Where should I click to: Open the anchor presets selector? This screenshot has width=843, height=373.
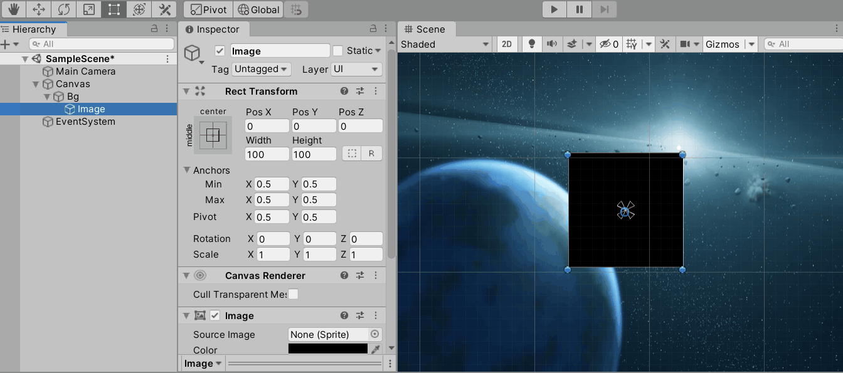coord(213,135)
